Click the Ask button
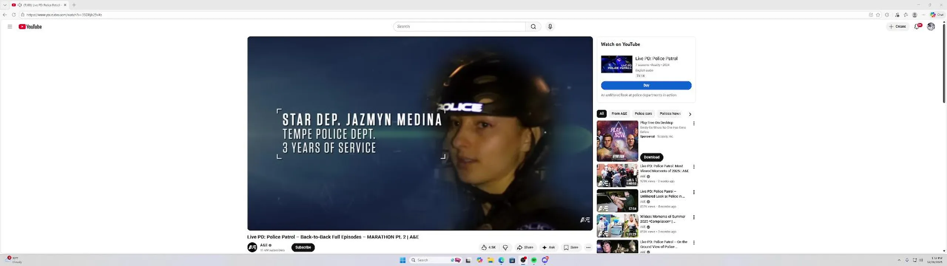 [x=548, y=248]
